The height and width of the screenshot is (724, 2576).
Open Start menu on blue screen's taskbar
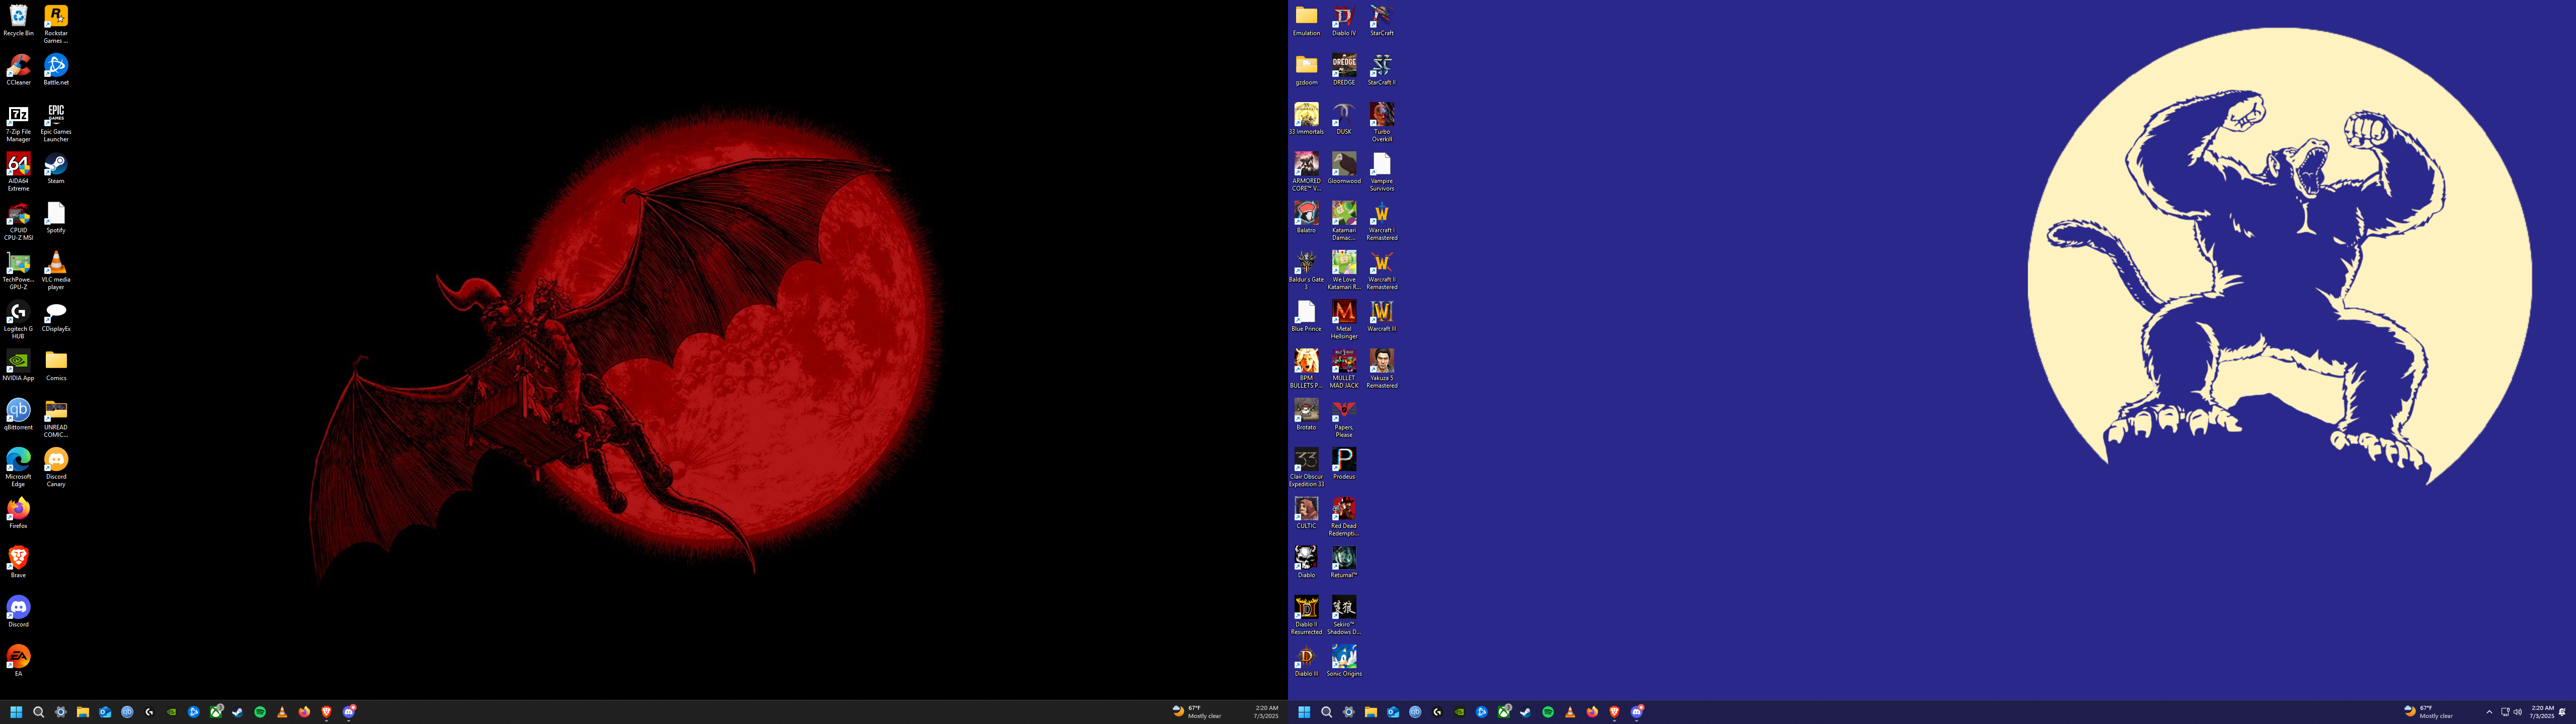pos(1304,712)
